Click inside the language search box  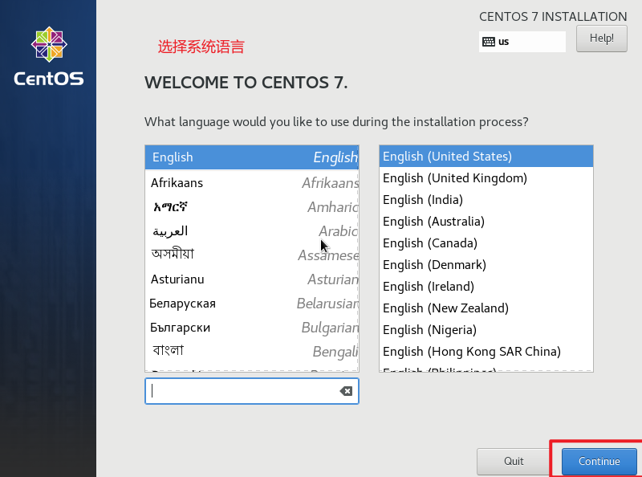[241, 390]
